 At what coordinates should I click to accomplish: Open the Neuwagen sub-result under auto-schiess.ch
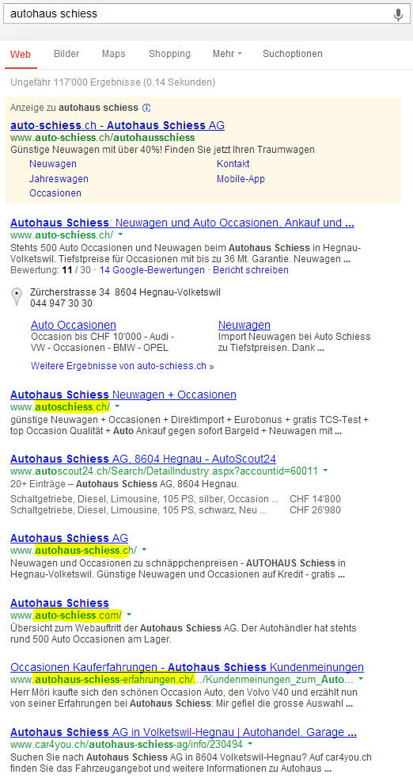pyautogui.click(x=244, y=325)
